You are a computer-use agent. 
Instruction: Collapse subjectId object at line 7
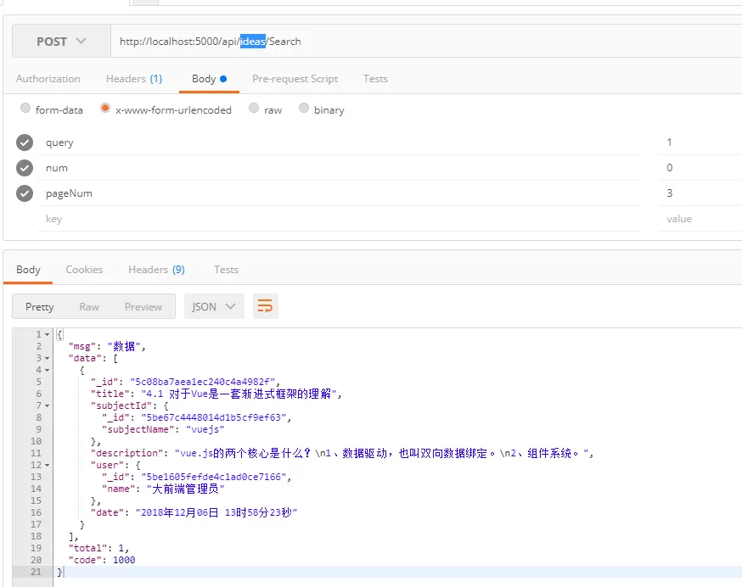(x=48, y=405)
